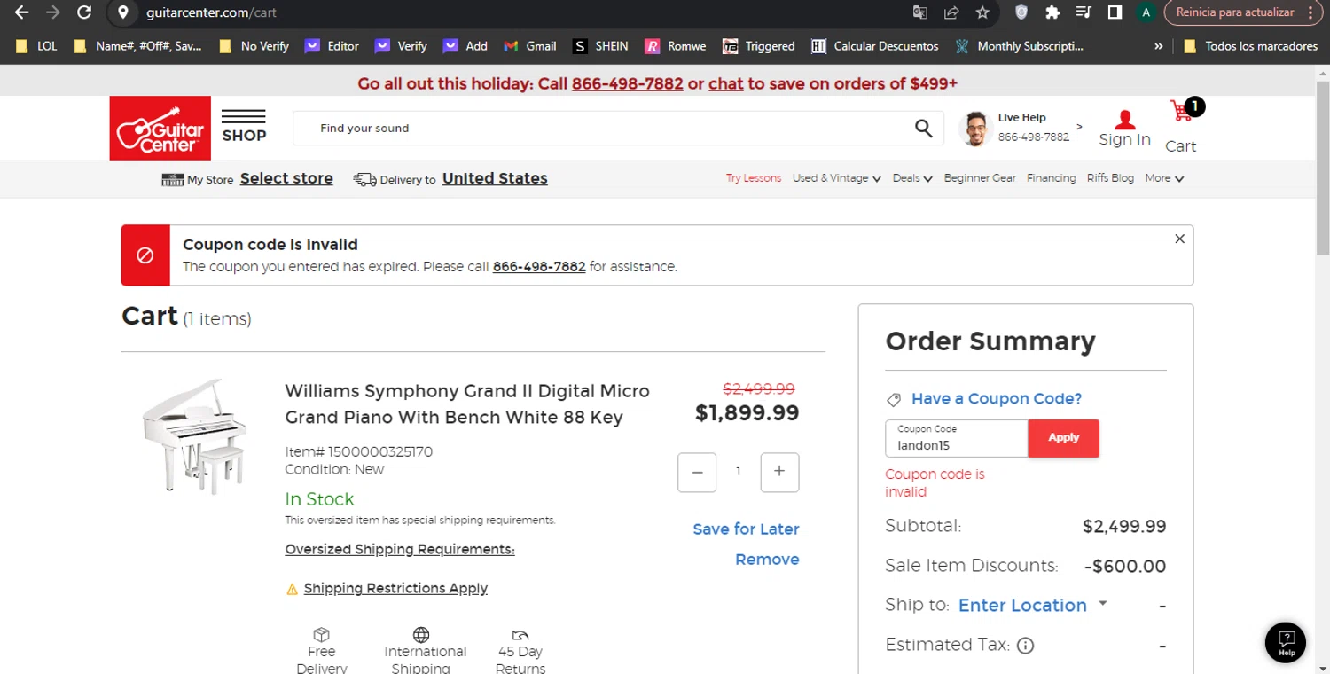Remove the piano from cart

pos(767,560)
